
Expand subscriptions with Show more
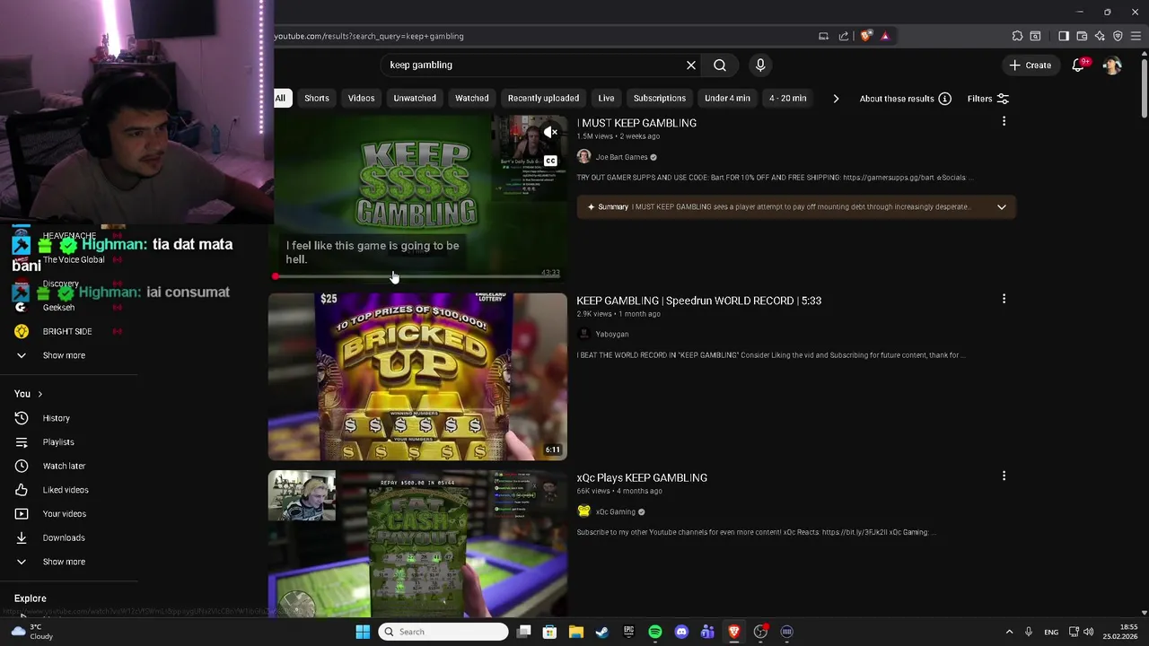(64, 355)
